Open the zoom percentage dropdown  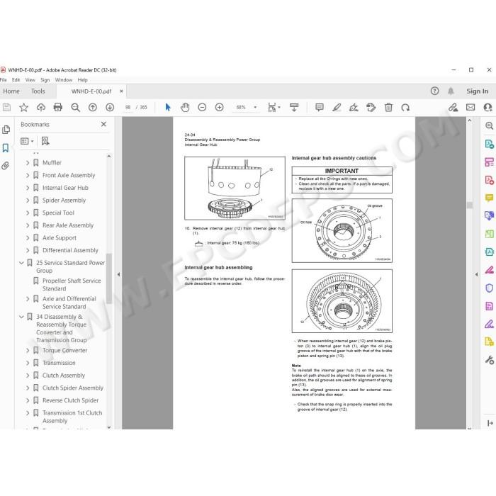255,108
